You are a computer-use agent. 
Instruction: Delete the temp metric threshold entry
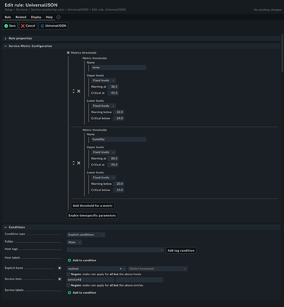(79, 91)
